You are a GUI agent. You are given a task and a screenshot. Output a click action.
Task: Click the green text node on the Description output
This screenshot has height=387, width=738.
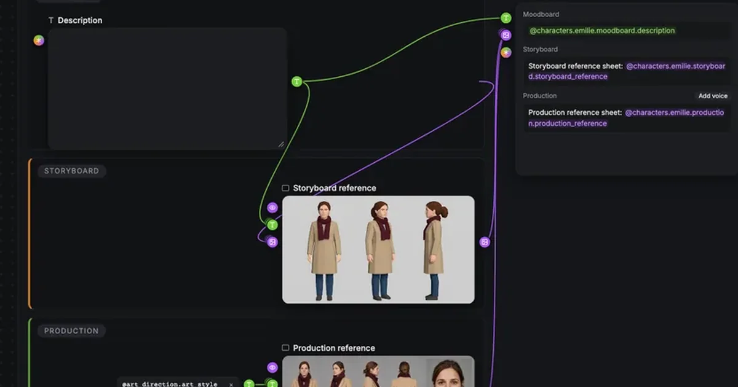(x=297, y=81)
